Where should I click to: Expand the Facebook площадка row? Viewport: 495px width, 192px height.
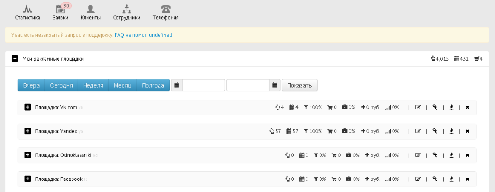28,179
